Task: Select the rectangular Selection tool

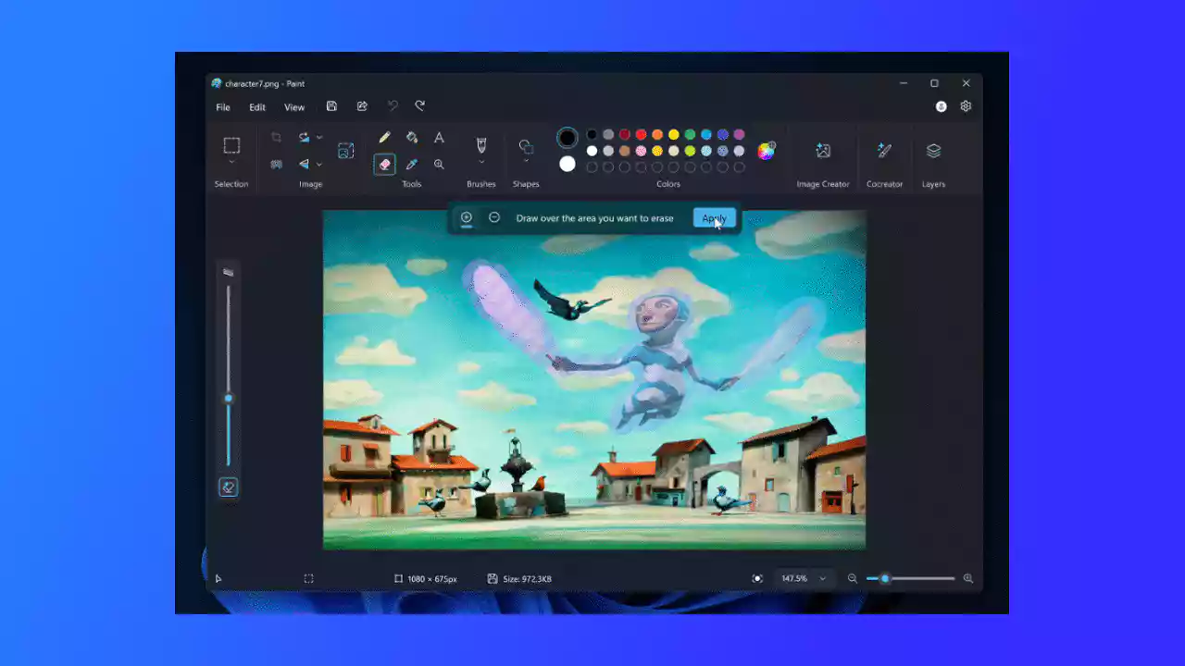Action: [231, 145]
